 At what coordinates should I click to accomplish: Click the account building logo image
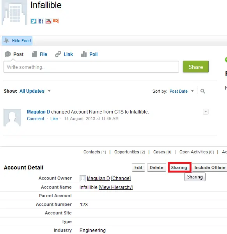(14, 13)
